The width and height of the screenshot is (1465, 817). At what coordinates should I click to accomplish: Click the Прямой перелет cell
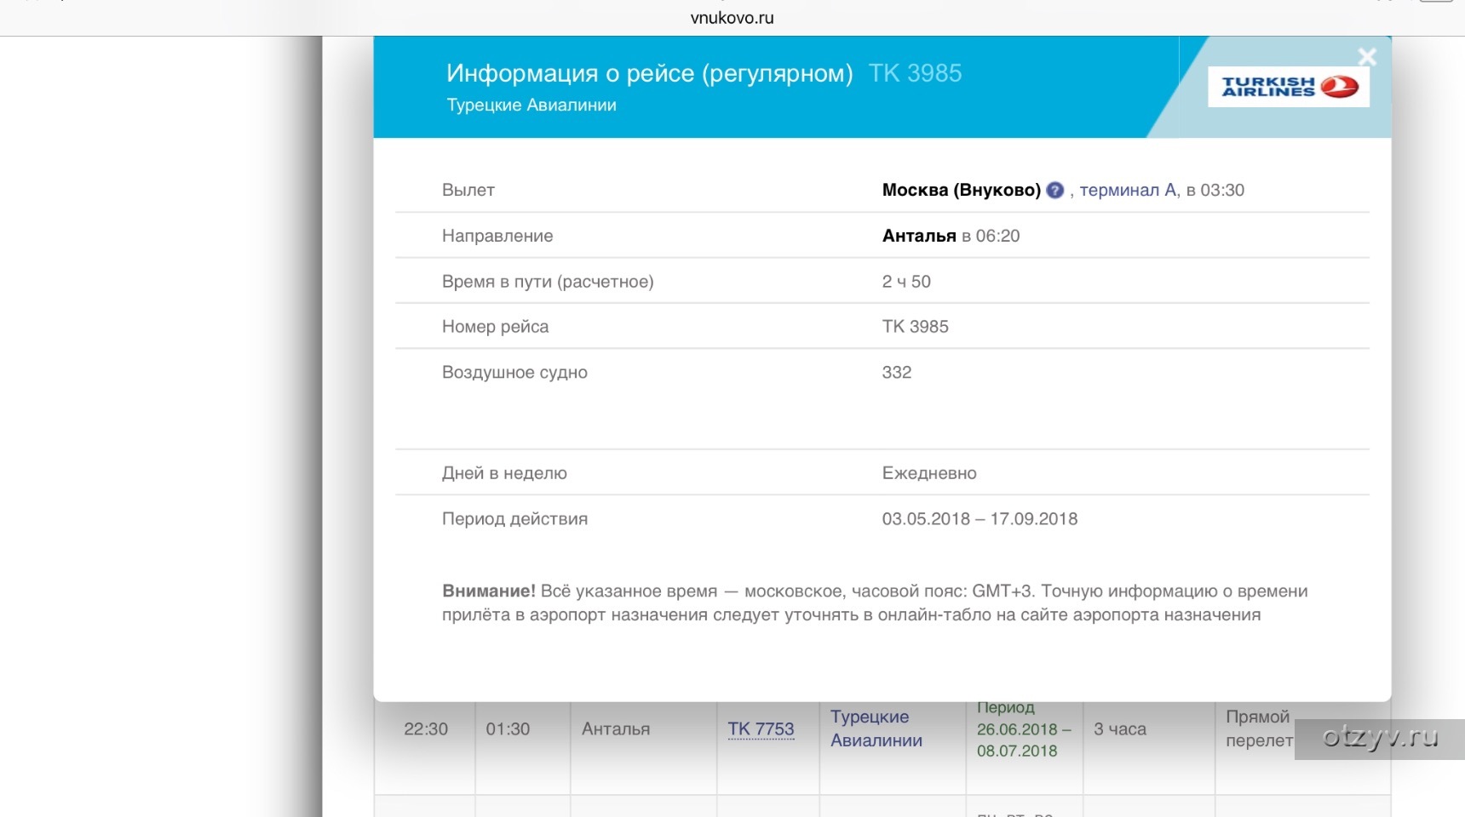coord(1259,728)
